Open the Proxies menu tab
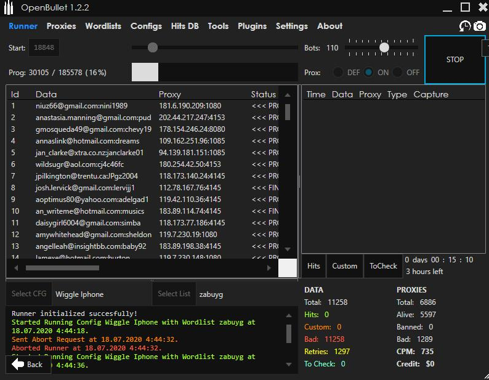489x380 pixels. 61,26
